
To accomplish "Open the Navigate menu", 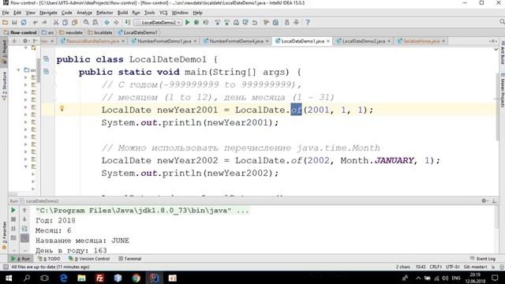I will coord(48,13).
